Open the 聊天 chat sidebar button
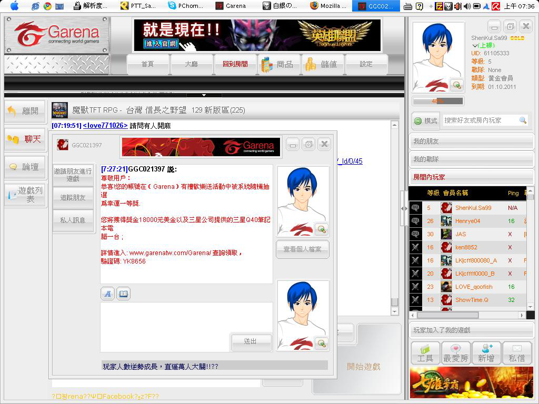539x404 pixels. (x=25, y=139)
